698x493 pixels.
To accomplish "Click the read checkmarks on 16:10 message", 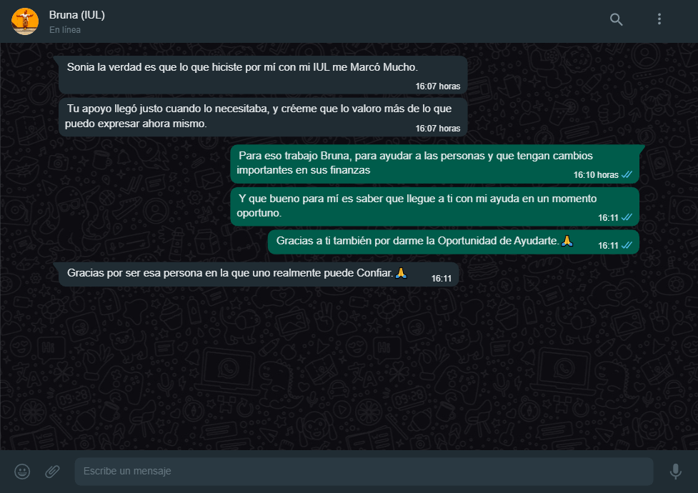I will click(x=627, y=174).
